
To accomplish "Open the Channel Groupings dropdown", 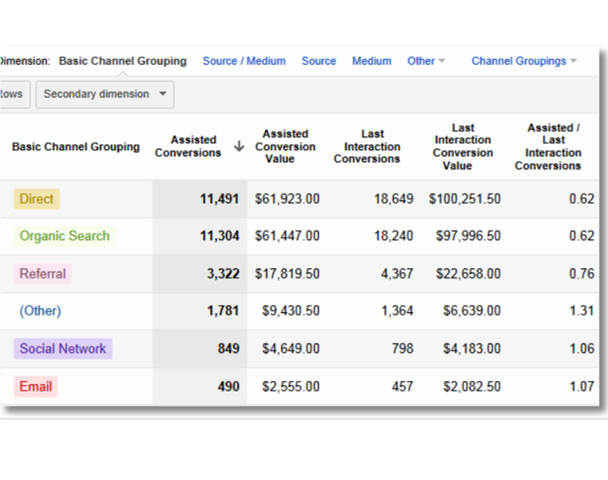I will point(524,61).
